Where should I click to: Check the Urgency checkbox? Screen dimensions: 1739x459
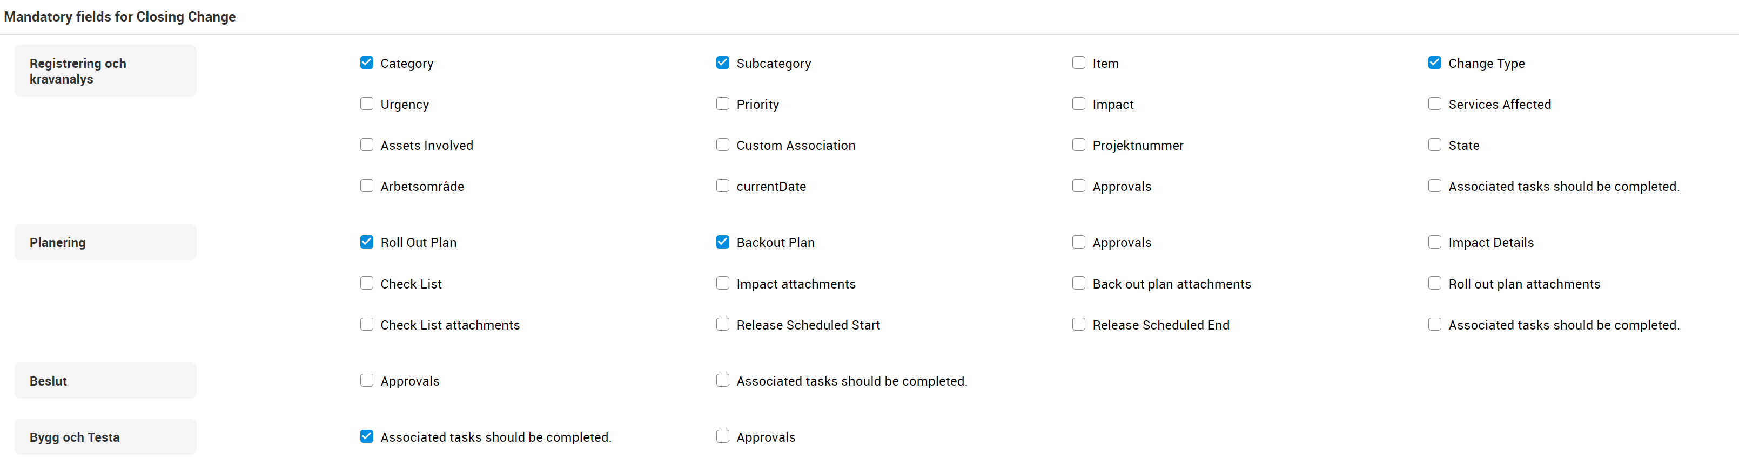pos(367,104)
